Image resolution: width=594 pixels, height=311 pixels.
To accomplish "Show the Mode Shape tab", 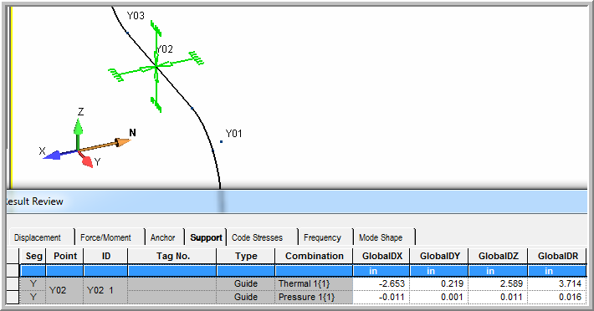I will click(381, 237).
